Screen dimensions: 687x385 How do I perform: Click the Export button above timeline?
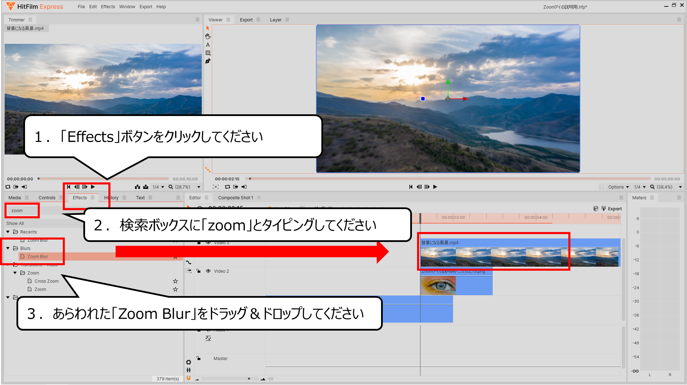[x=615, y=209]
